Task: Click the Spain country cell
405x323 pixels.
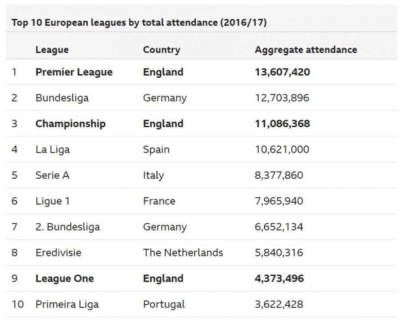Action: point(156,150)
